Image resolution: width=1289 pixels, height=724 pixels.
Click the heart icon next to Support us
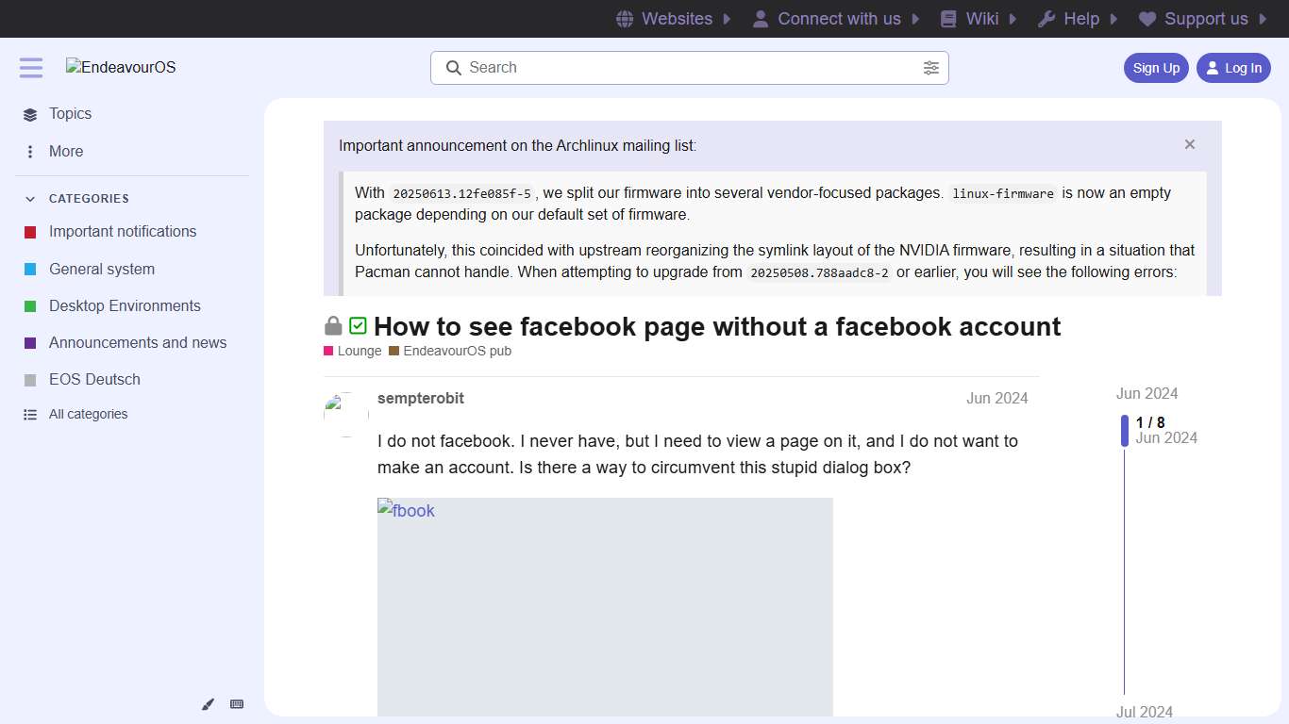[x=1146, y=19]
